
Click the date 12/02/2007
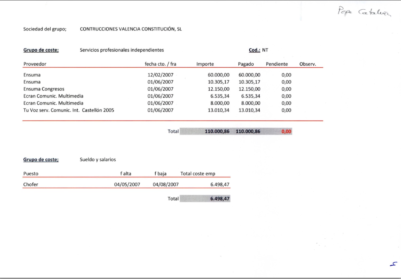pos(160,75)
